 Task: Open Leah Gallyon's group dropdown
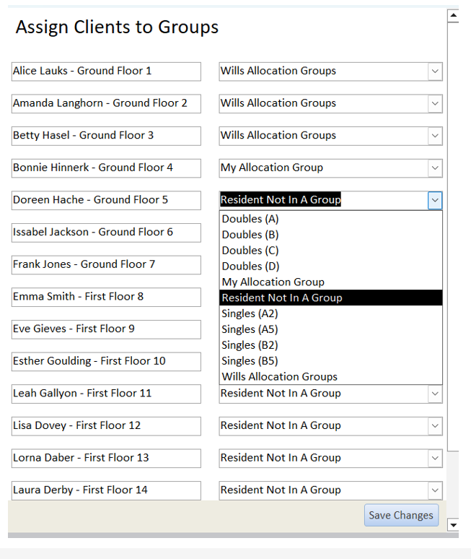[435, 394]
